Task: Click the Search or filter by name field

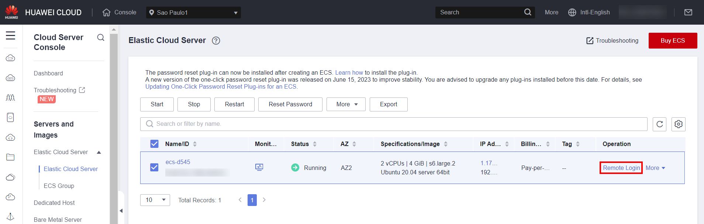Action: (393, 124)
